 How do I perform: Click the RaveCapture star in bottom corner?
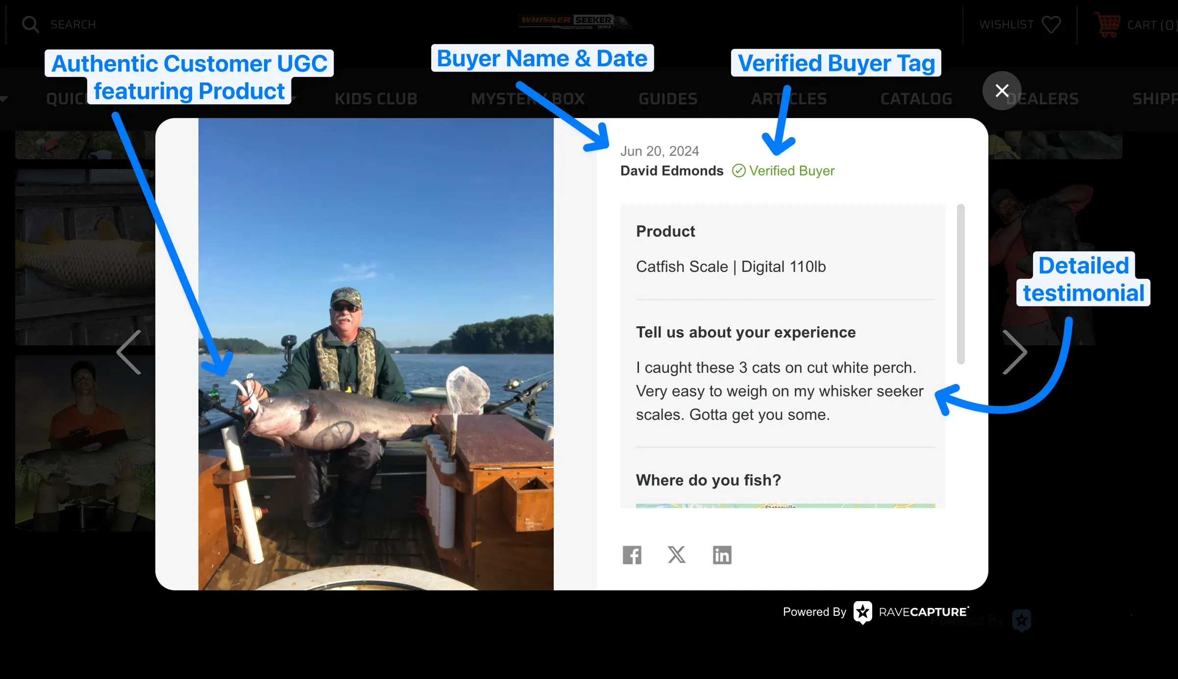coord(1022,619)
